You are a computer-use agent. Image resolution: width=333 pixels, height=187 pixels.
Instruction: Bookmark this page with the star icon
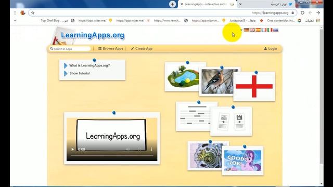33,13
